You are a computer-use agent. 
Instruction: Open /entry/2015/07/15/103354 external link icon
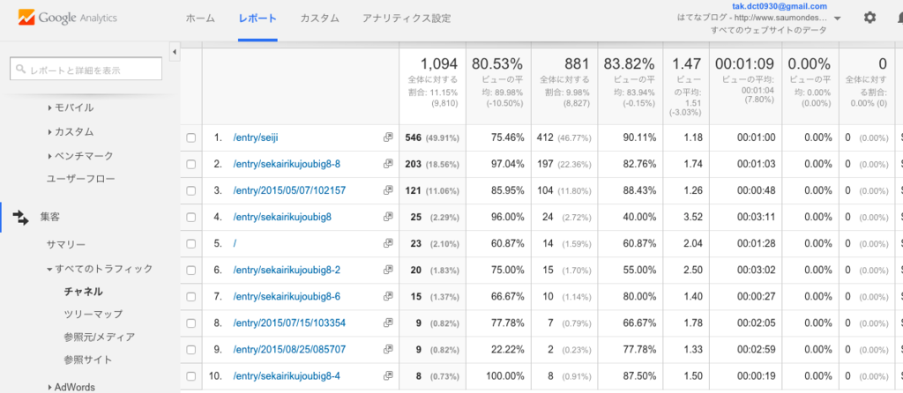[x=388, y=323]
